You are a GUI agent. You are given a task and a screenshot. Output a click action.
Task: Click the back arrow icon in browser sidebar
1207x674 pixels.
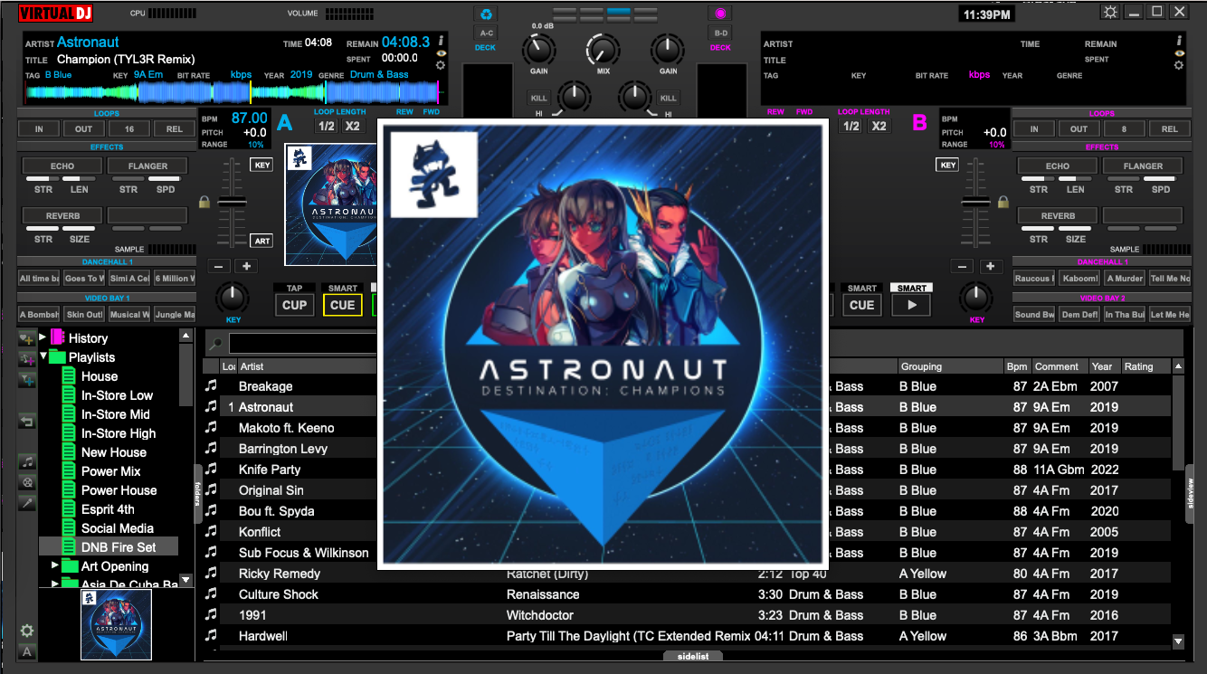point(27,422)
